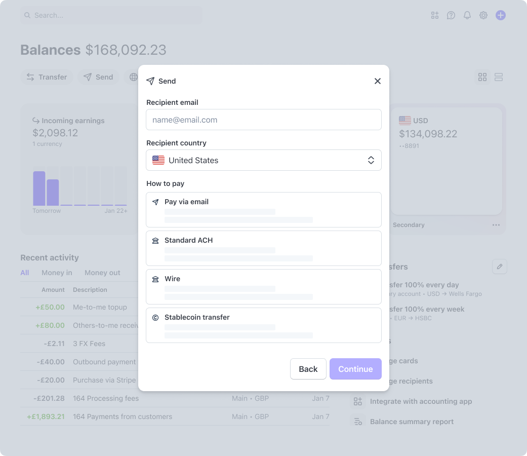Click the 164 Processing fees row
527x456 pixels.
tap(175, 398)
